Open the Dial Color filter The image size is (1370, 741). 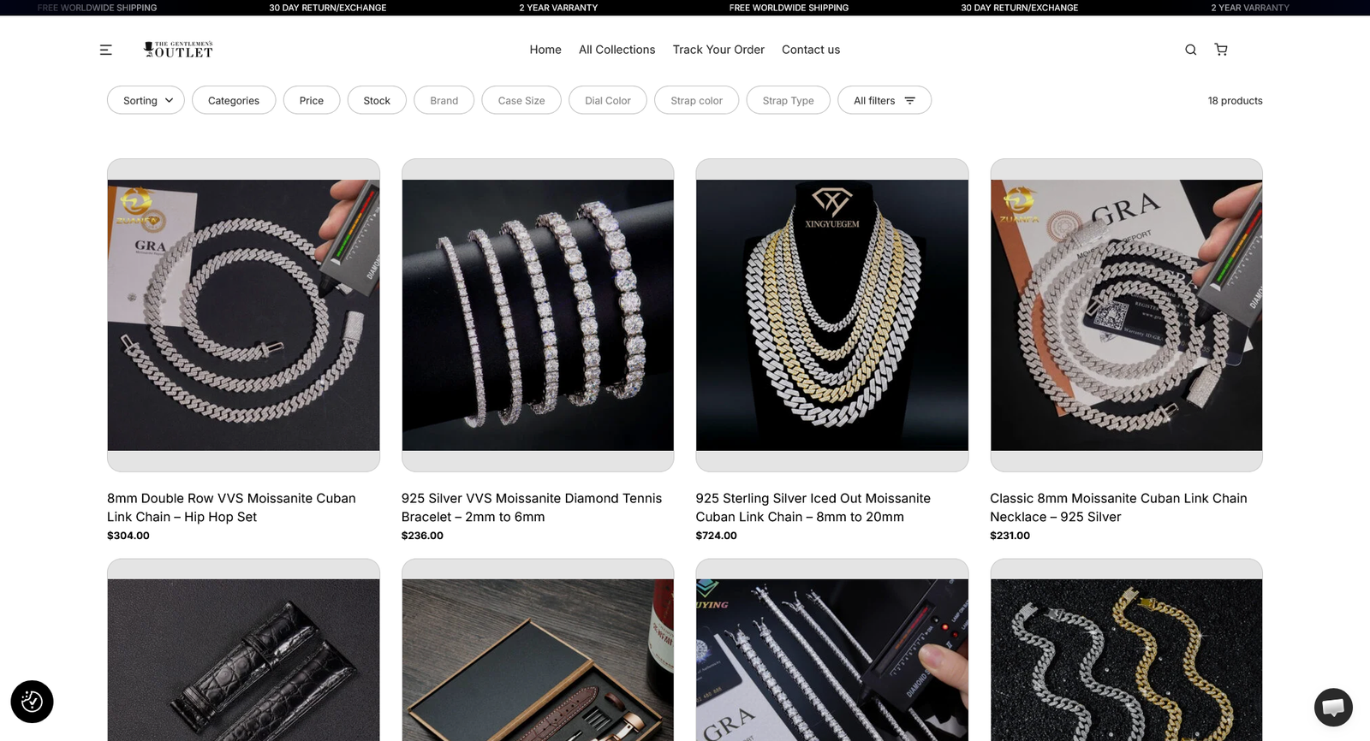pyautogui.click(x=608, y=100)
